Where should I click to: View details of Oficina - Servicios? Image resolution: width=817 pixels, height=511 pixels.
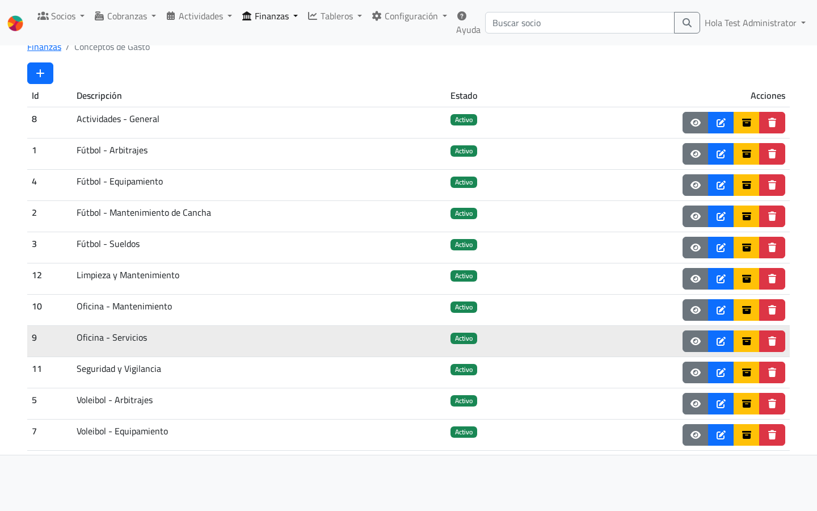[x=695, y=341]
